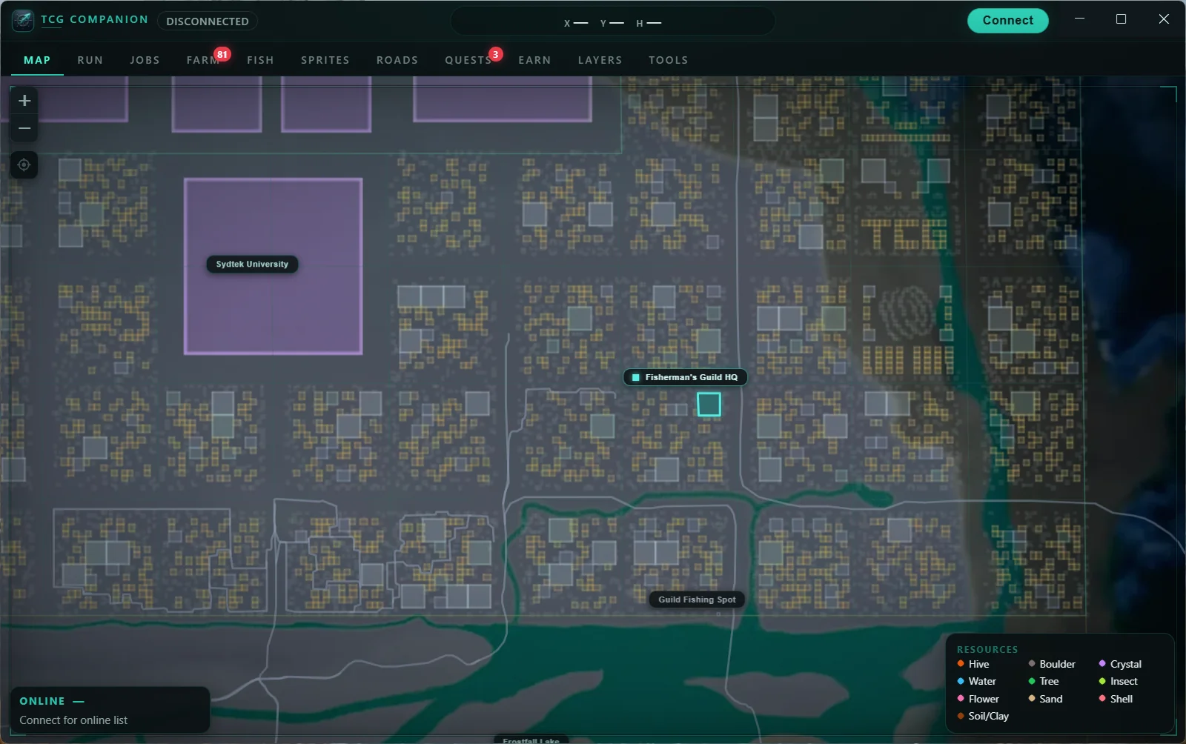Open the Tools tab
Screen dimensions: 1186x744
tap(668, 60)
